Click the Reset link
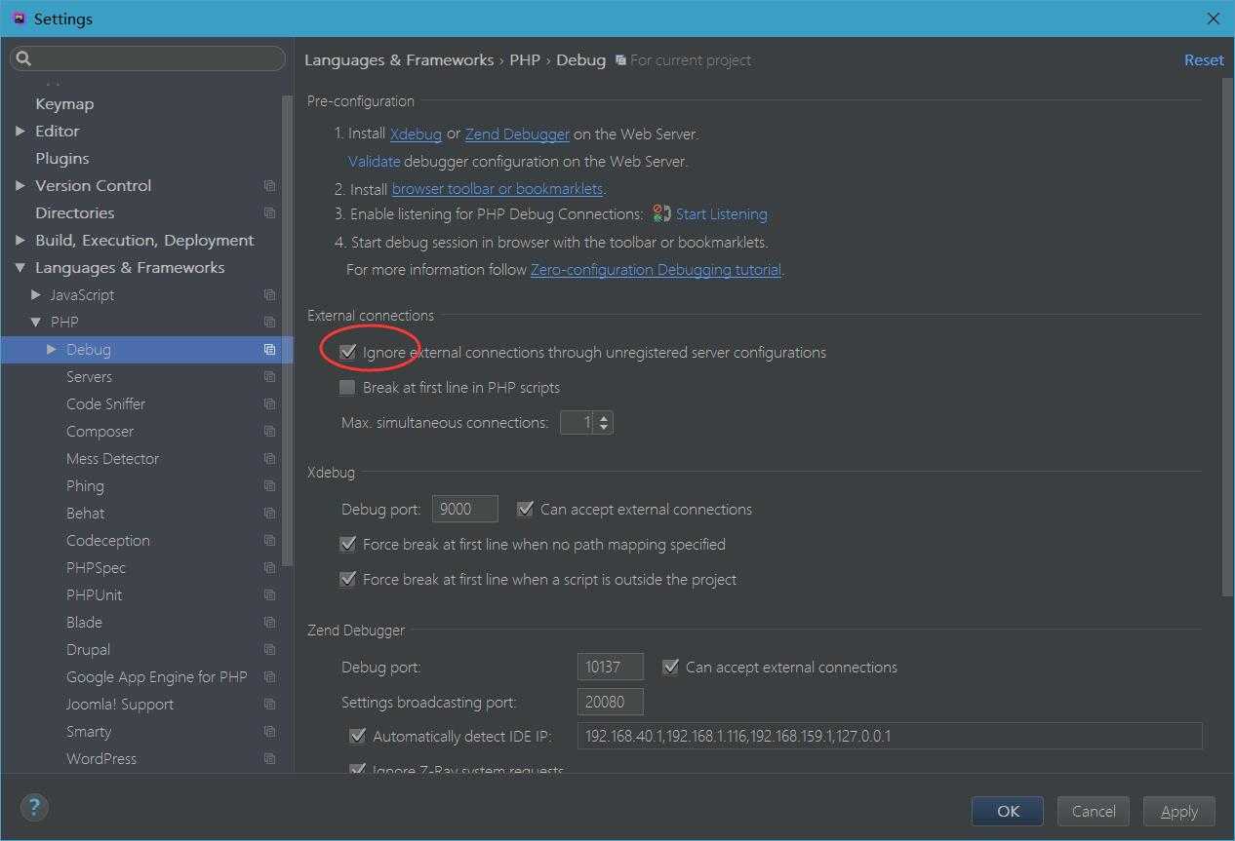The width and height of the screenshot is (1235, 841). (x=1204, y=59)
